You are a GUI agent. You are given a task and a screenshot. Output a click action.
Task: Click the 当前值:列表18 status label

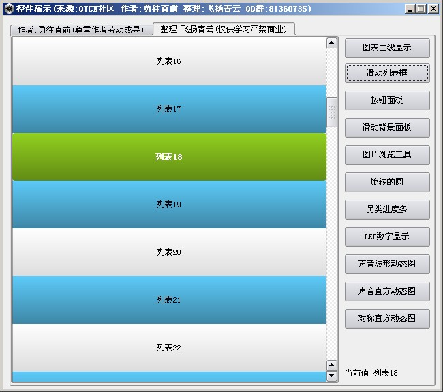click(371, 373)
